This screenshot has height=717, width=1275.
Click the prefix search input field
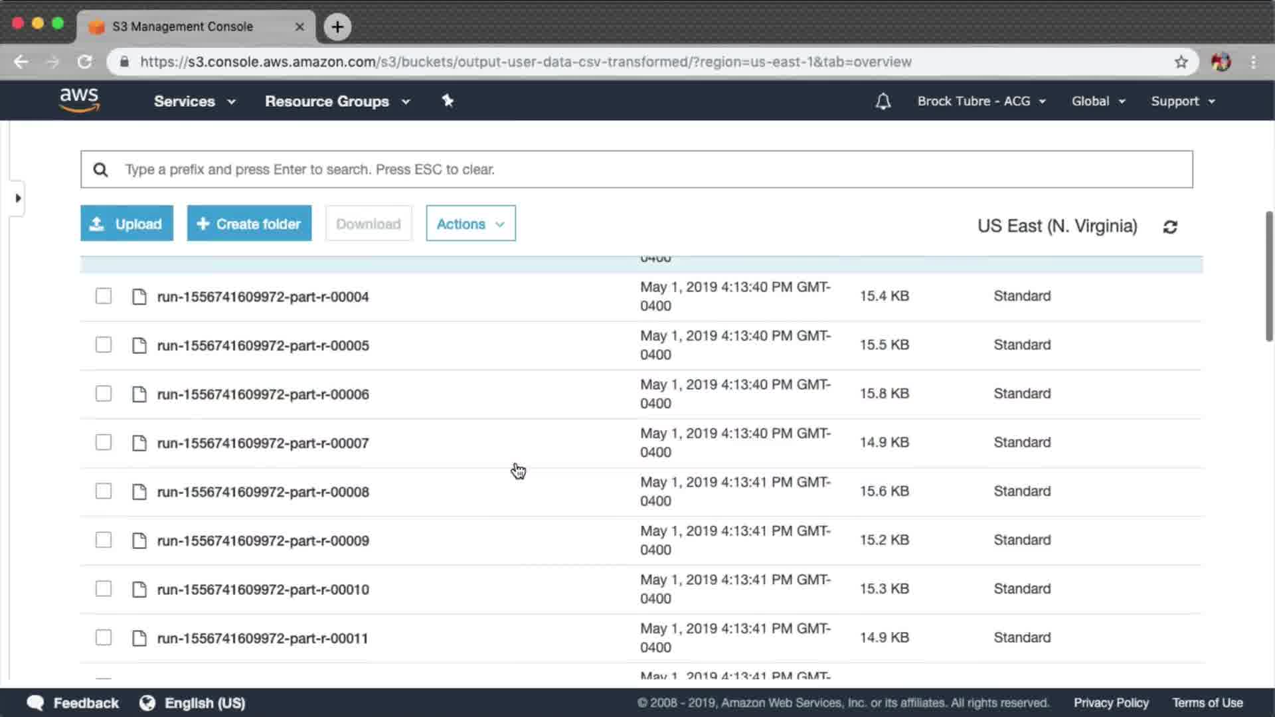[x=637, y=169]
